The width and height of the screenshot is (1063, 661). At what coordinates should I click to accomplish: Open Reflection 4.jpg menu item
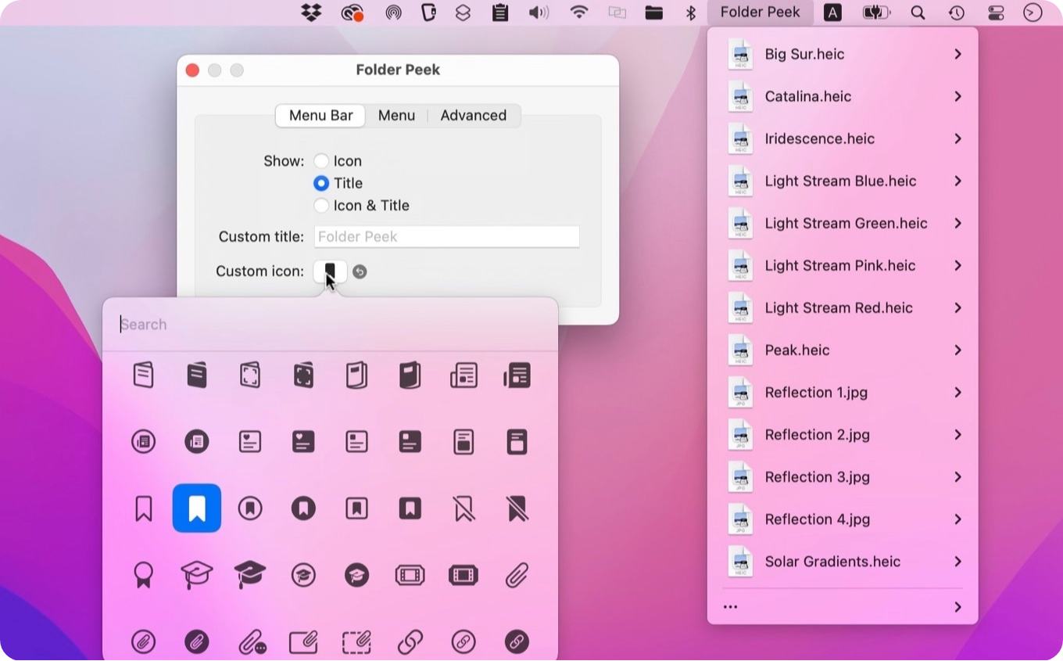click(843, 519)
